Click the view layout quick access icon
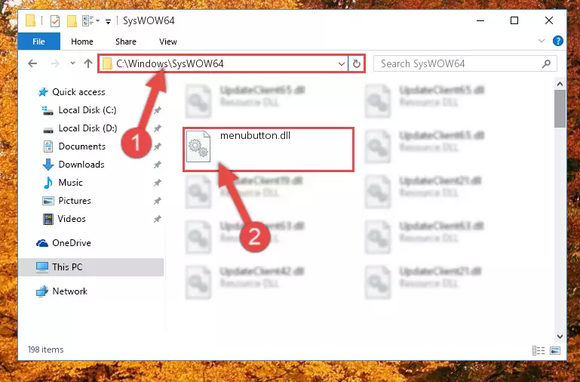Screen dimensions: 580x382 point(91,20)
